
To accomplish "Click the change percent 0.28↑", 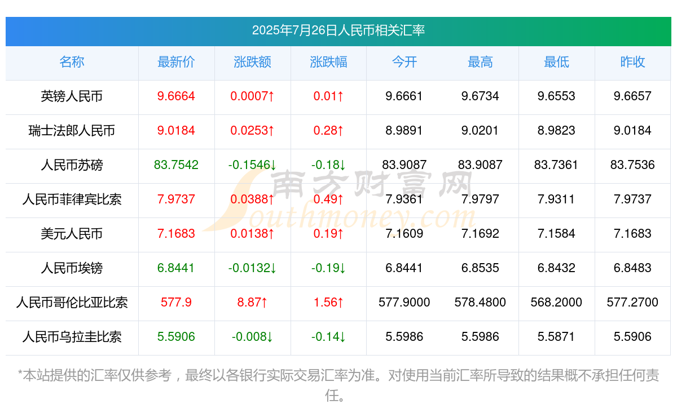I will (x=329, y=131).
